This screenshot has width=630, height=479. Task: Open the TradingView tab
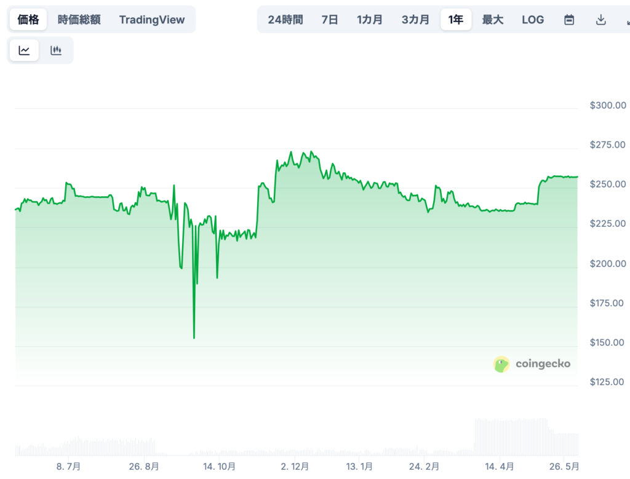(x=152, y=19)
